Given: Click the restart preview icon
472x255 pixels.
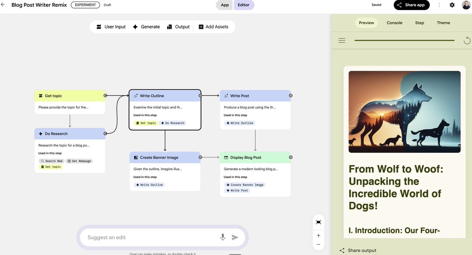Looking at the screenshot, I should tap(467, 40).
